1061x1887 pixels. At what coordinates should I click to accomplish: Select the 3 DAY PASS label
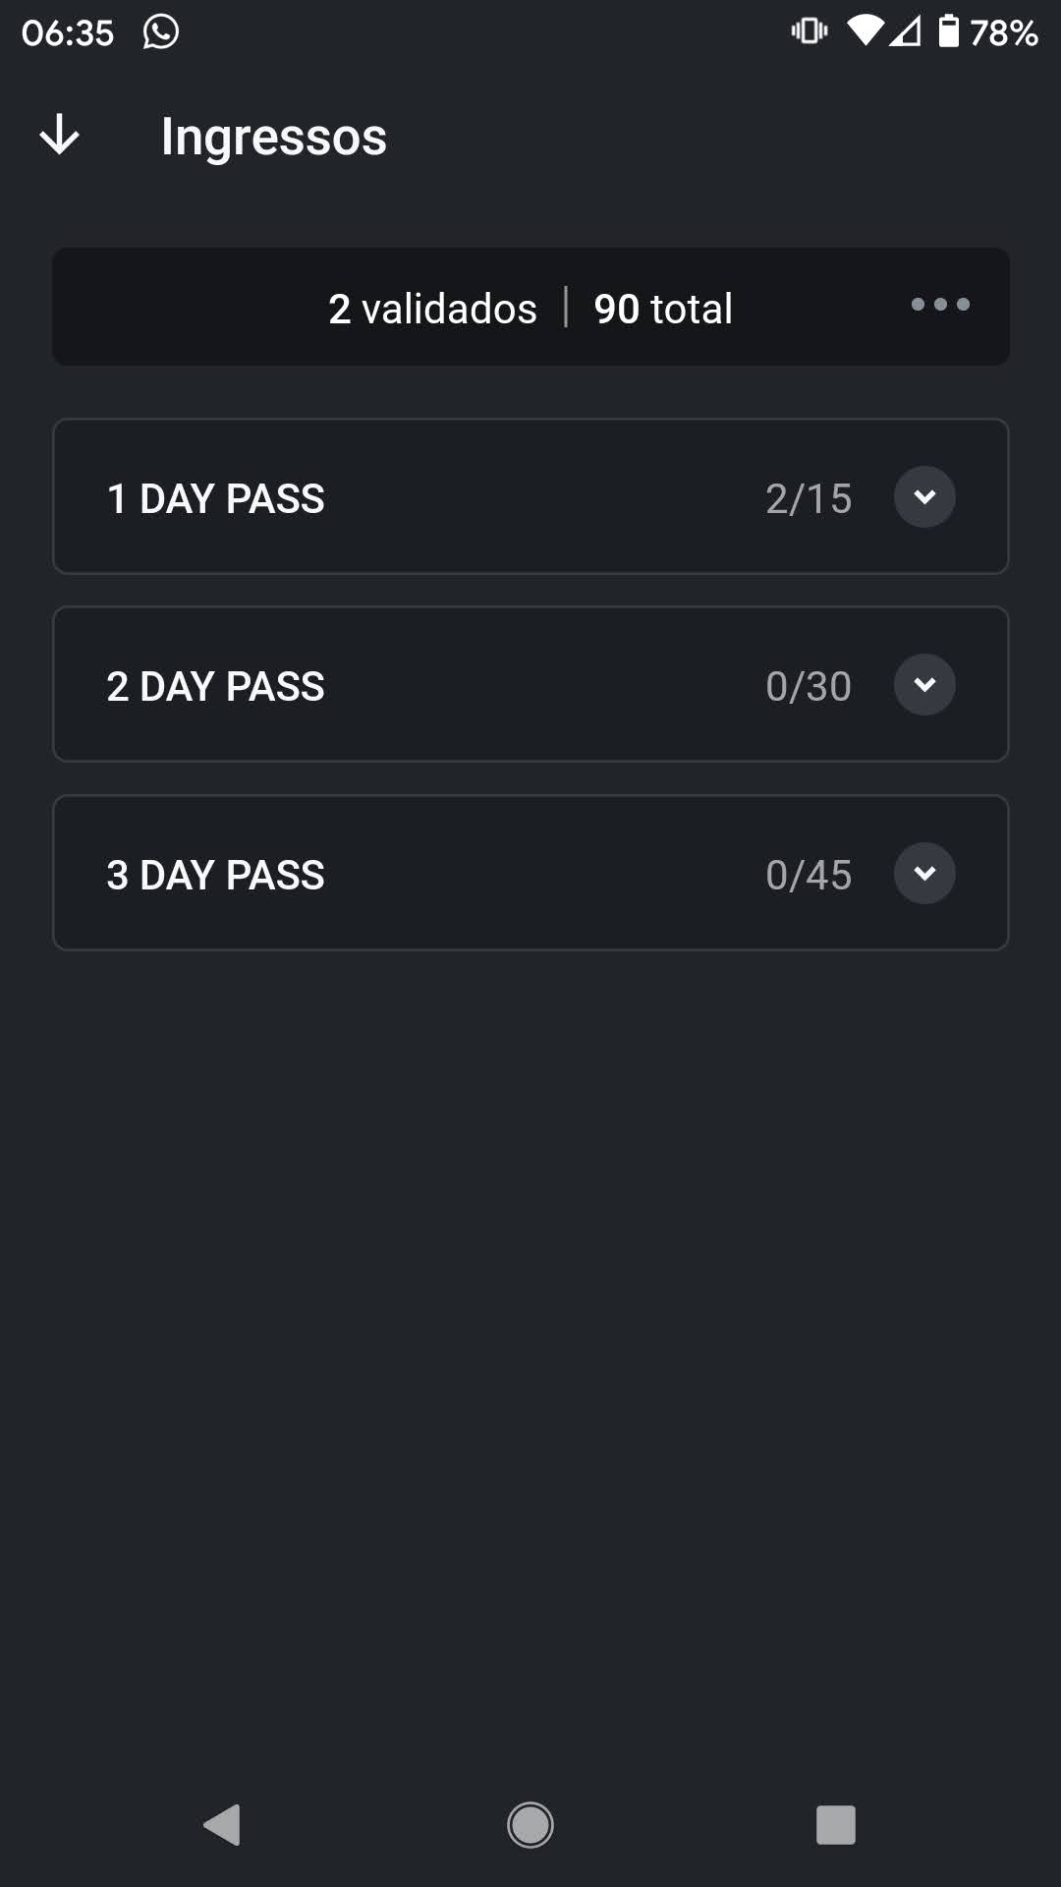coord(215,875)
